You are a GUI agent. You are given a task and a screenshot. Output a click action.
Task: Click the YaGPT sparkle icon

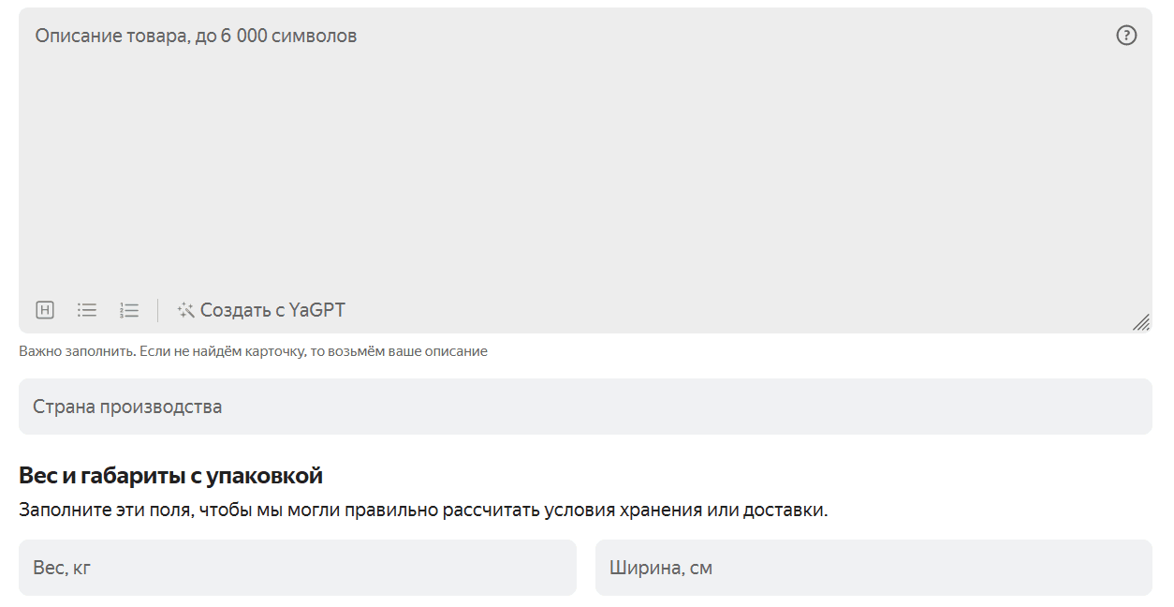coord(185,310)
